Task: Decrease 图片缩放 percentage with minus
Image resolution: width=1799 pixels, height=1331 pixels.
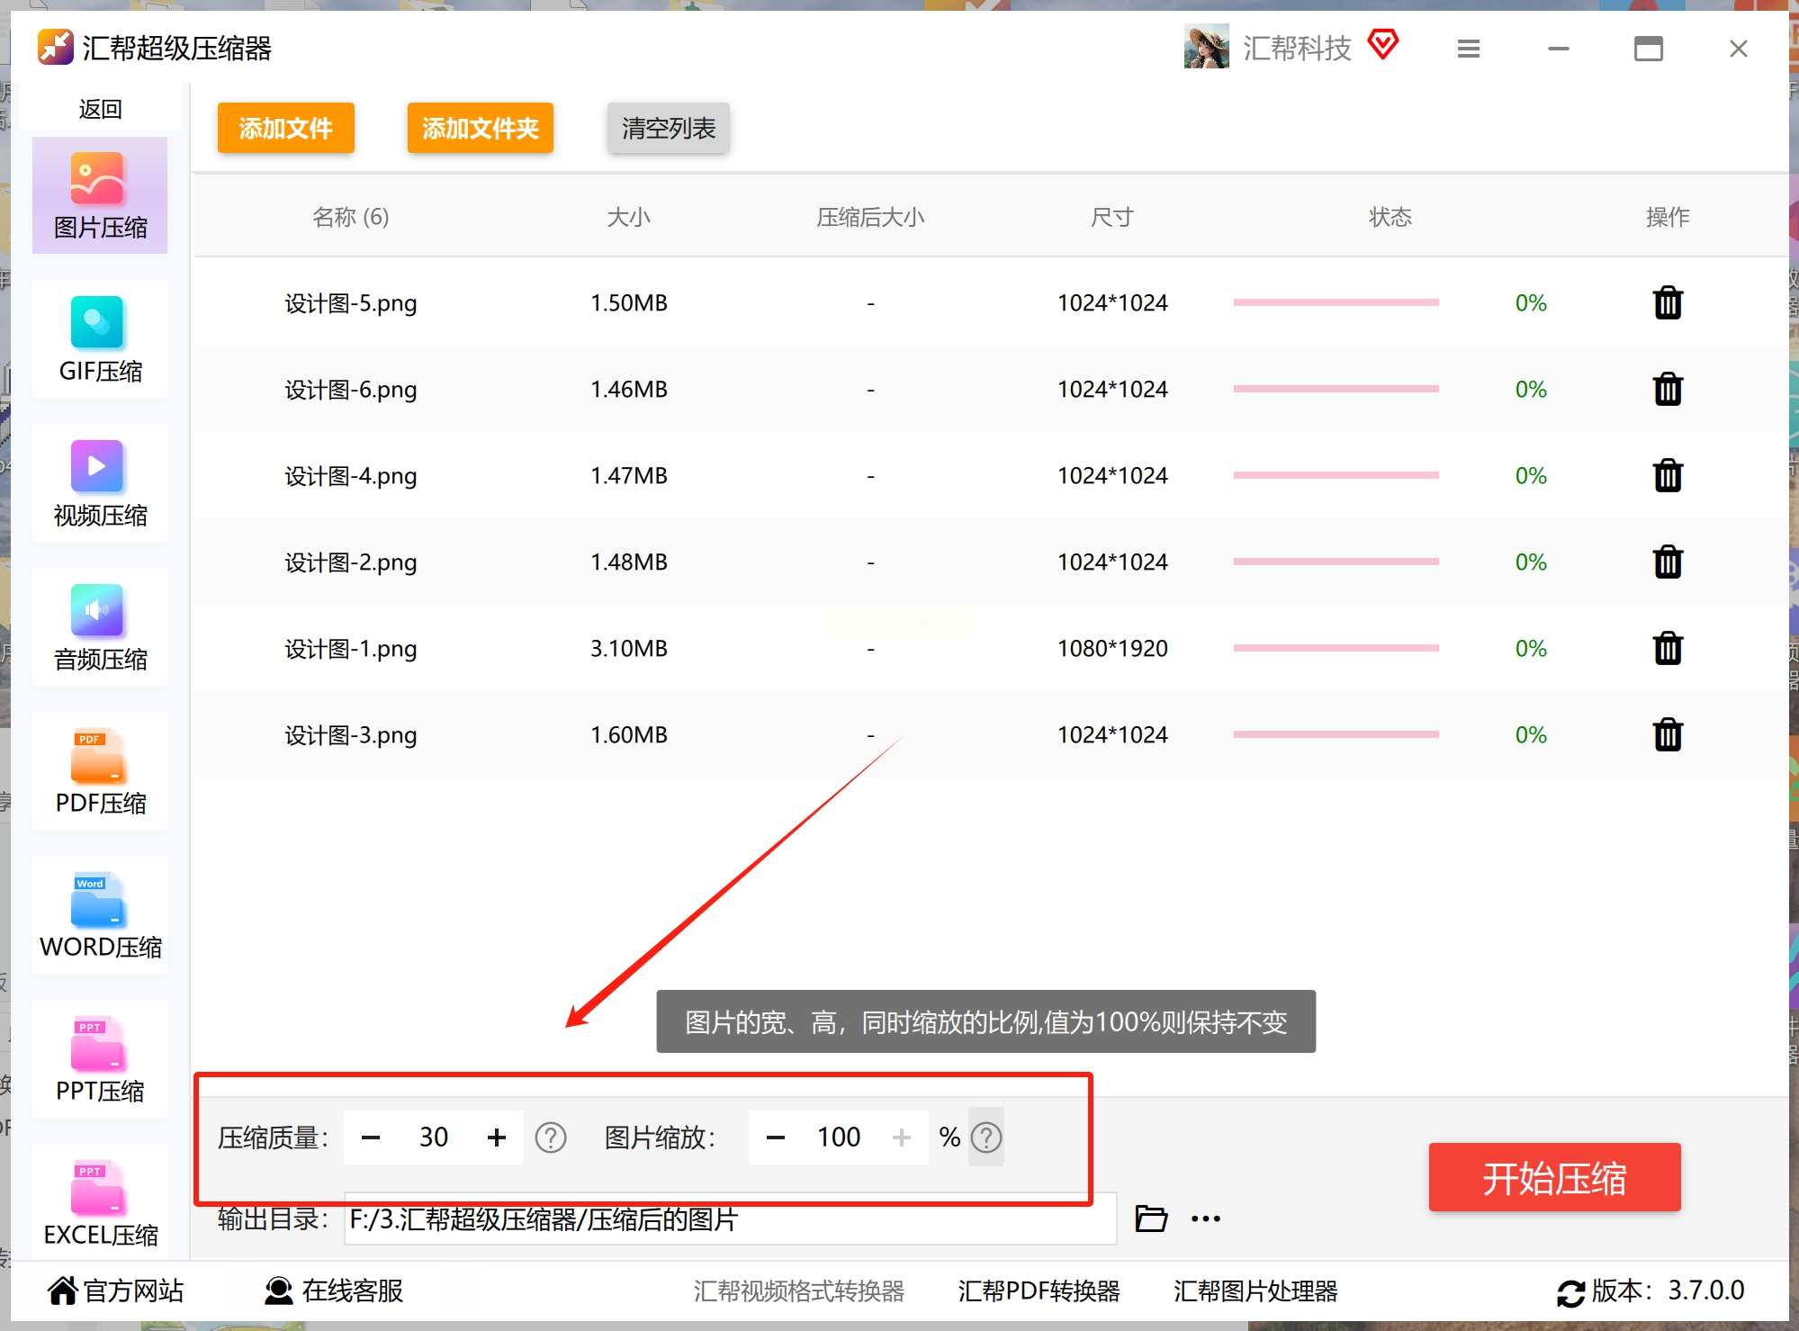Action: [x=775, y=1138]
